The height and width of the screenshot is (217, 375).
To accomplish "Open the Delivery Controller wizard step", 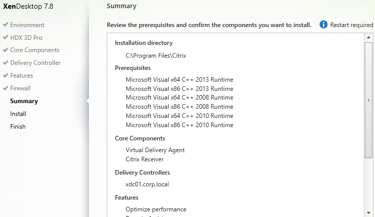I will click(x=35, y=63).
